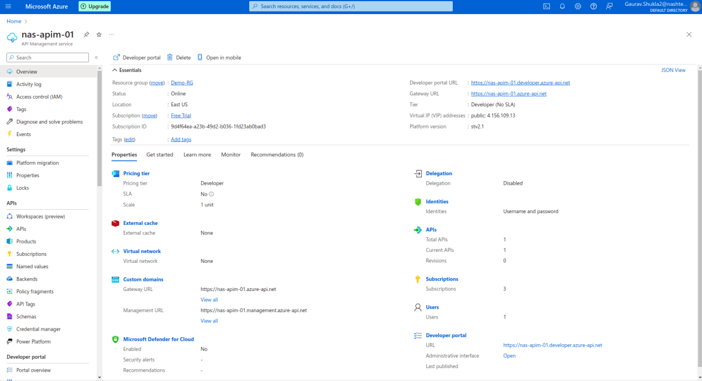Image resolution: width=702 pixels, height=381 pixels.
Task: Open the ellipsis overflow menu near the title
Action: point(111,35)
